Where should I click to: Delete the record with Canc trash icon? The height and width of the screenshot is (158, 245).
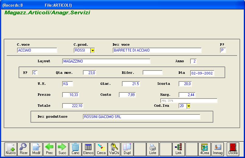[75, 149]
